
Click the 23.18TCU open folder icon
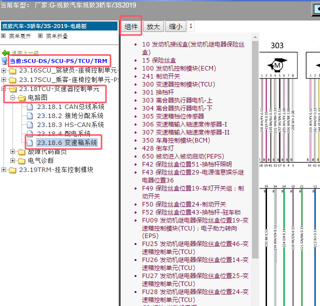[x=13, y=89]
